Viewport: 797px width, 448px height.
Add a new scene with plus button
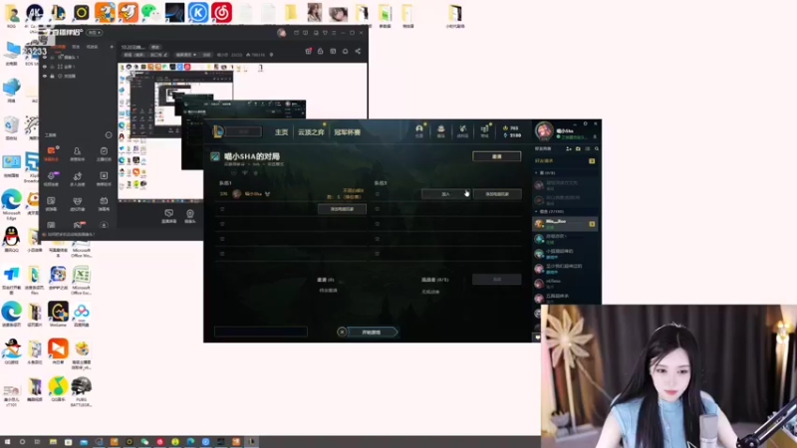(x=112, y=47)
